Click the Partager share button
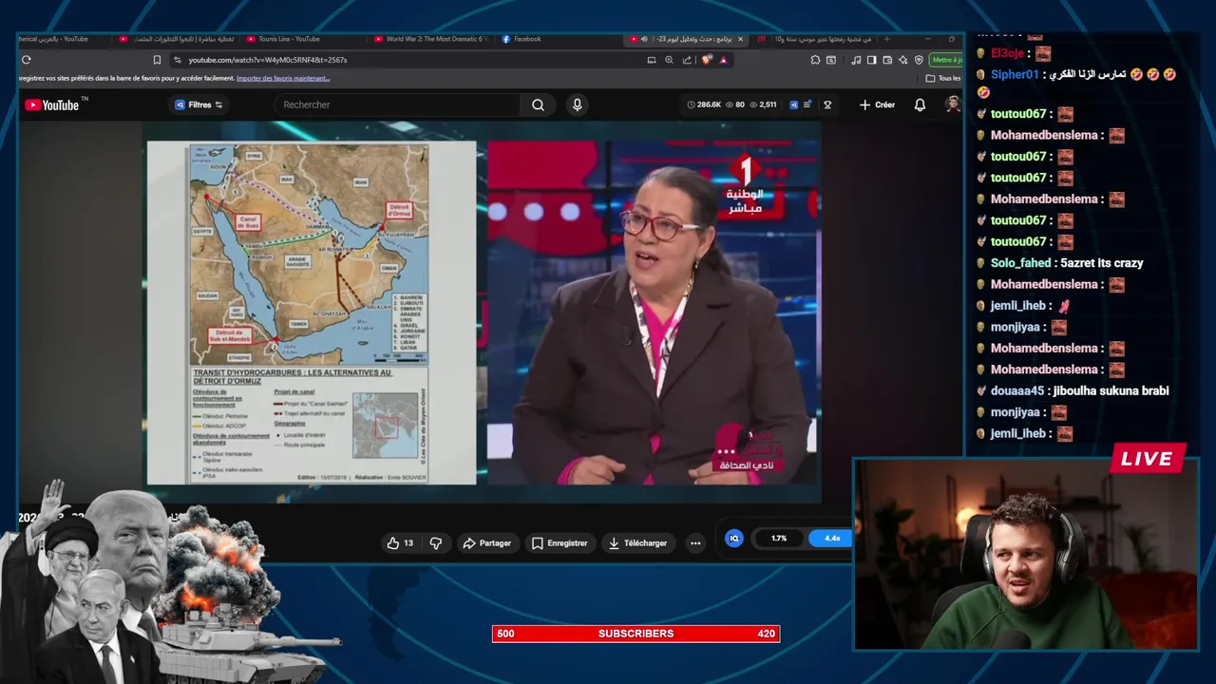 (486, 542)
